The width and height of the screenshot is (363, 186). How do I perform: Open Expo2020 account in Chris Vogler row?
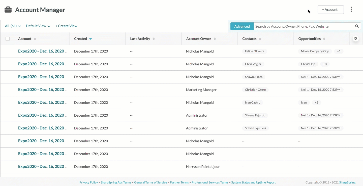(43, 64)
